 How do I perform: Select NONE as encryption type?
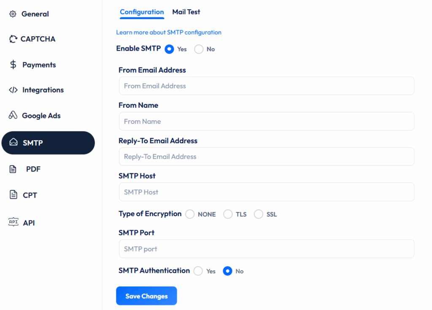tap(189, 214)
